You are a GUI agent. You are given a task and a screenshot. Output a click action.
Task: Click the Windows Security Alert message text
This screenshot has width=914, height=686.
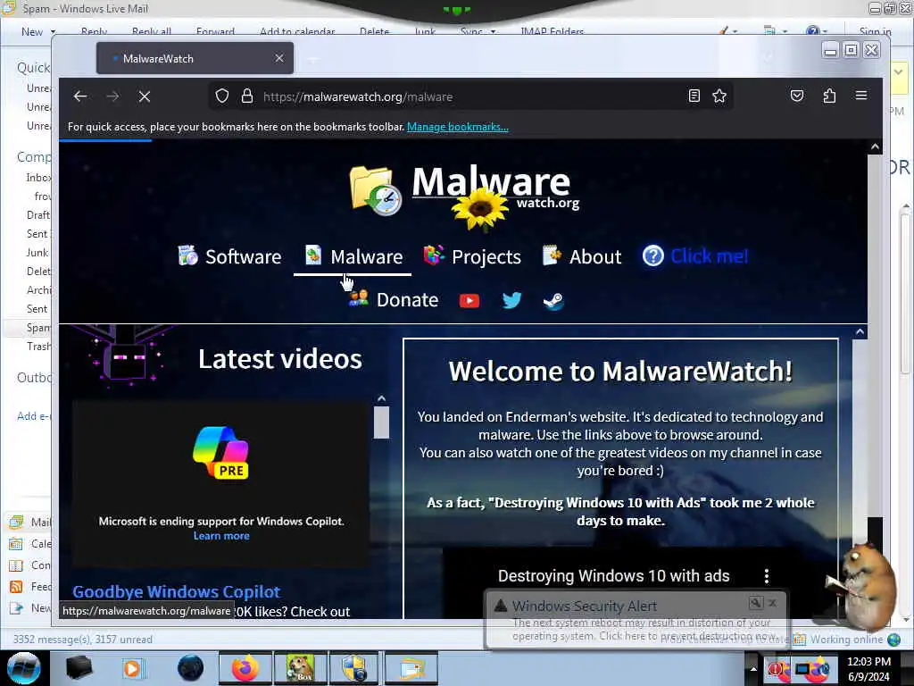[644, 629]
